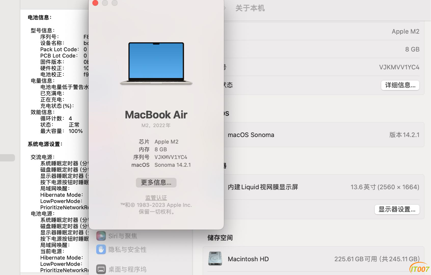Open Siri与聚焦 via its sidebar icon
Image resolution: width=431 pixels, height=275 pixels.
[101, 236]
